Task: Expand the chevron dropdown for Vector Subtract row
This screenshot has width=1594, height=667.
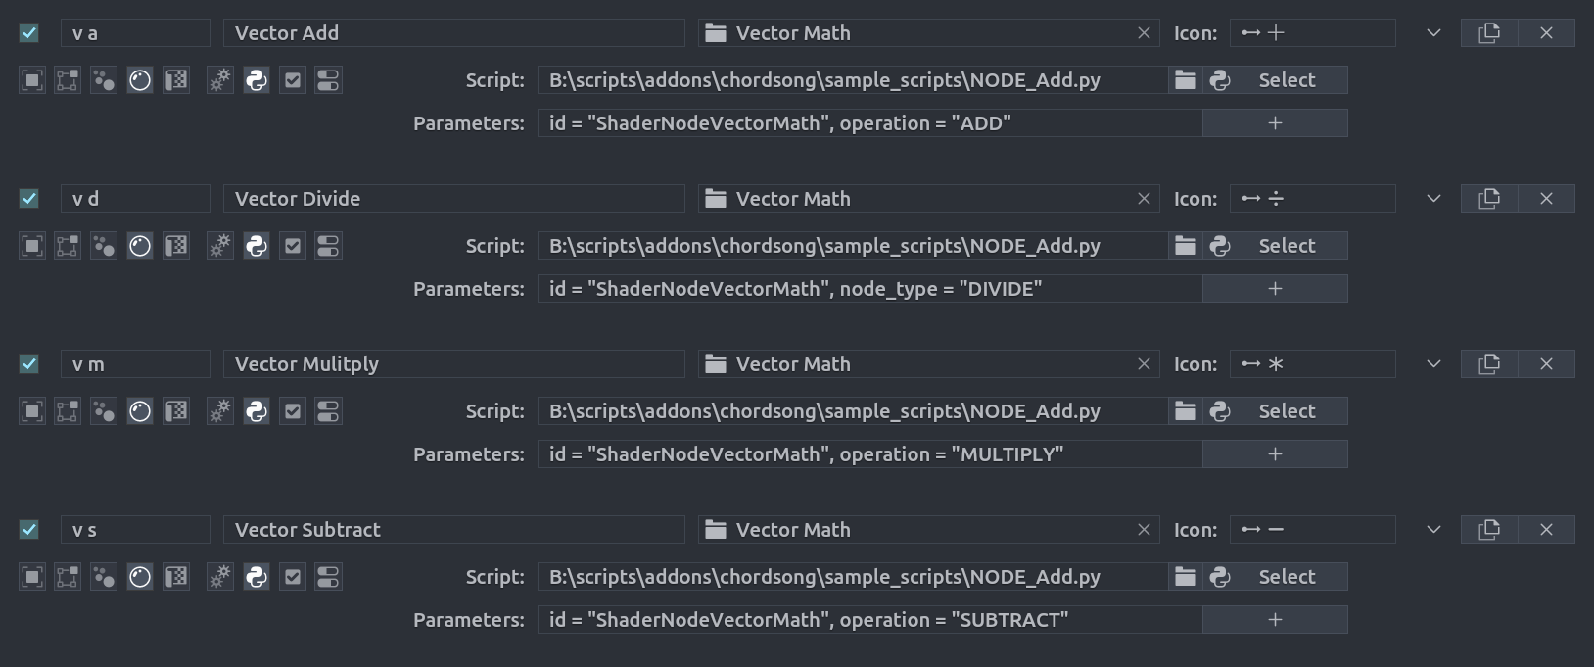Action: pyautogui.click(x=1433, y=530)
